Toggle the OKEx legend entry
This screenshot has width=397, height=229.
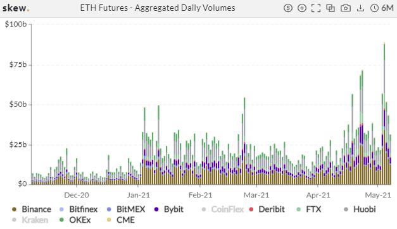click(x=75, y=220)
